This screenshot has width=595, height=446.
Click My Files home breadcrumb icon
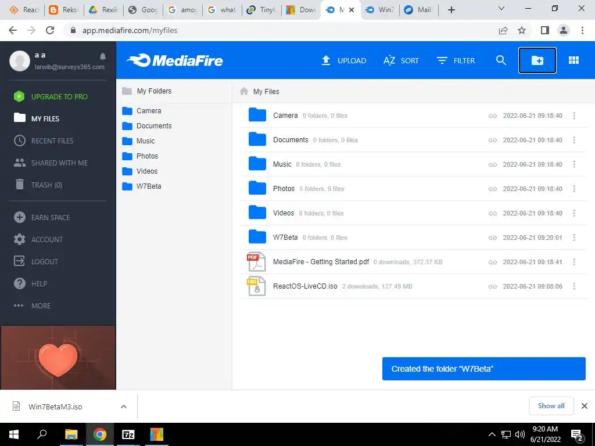(x=244, y=91)
